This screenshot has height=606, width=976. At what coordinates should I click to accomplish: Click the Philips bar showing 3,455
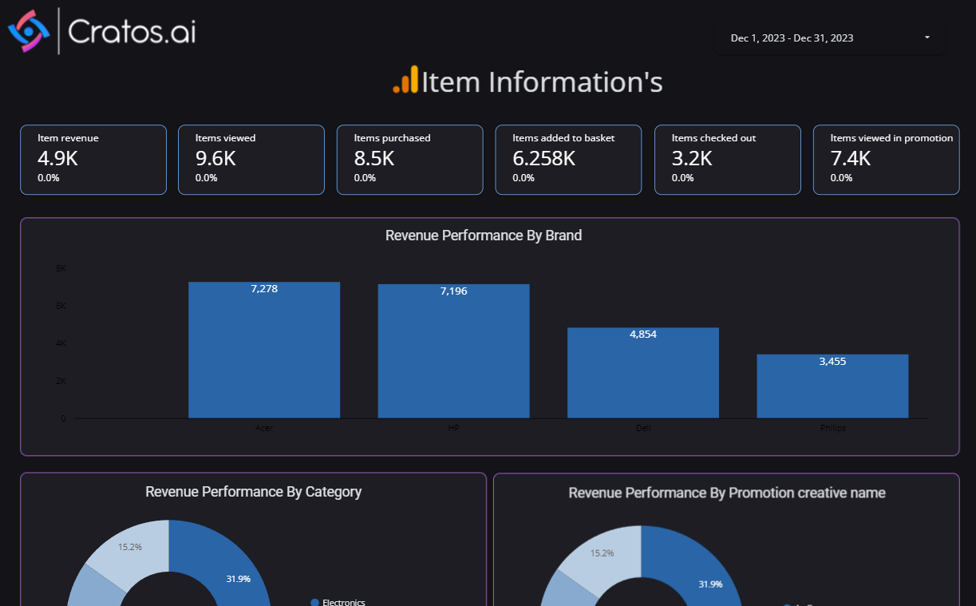(x=832, y=386)
